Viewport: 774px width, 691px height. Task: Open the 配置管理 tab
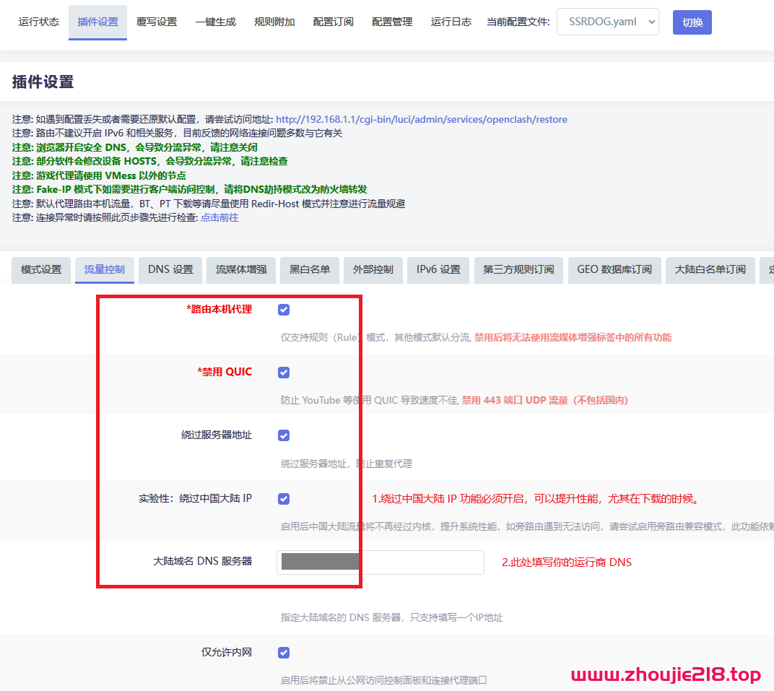tap(391, 22)
